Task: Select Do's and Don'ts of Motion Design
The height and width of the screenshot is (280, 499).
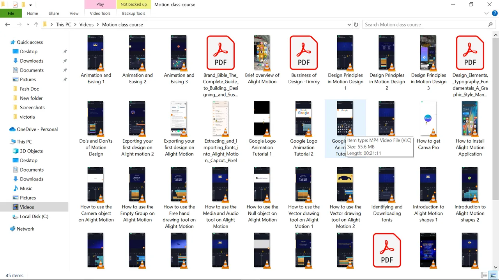Action: [96, 129]
